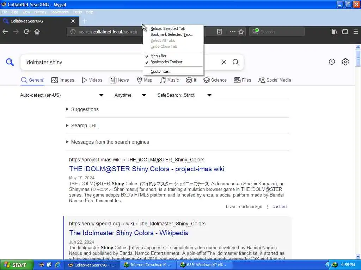This screenshot has width=361, height=270.
Task: Switch to IT search category
Action: click(191, 80)
